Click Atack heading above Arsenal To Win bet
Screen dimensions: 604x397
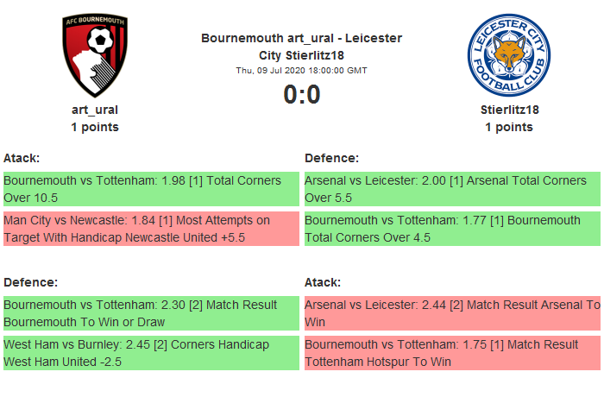[x=323, y=282]
